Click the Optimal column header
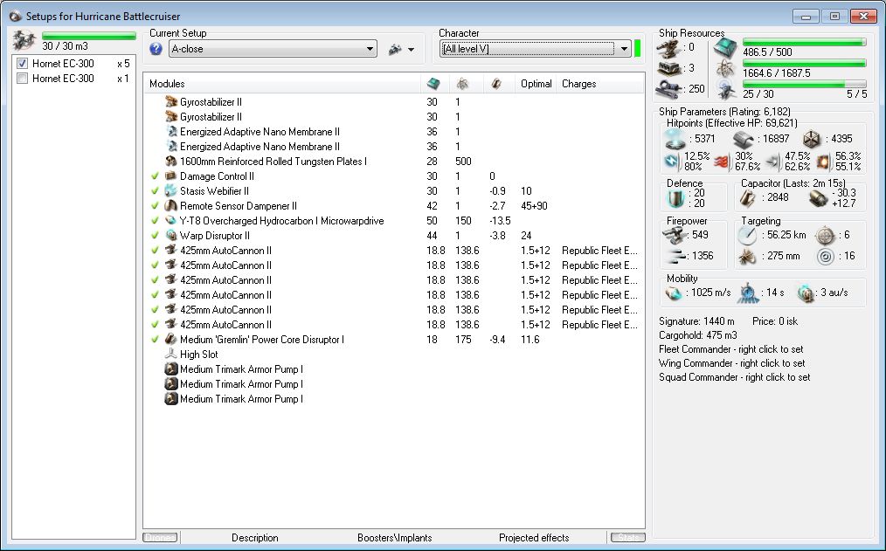The height and width of the screenshot is (551, 886). pyautogui.click(x=536, y=84)
